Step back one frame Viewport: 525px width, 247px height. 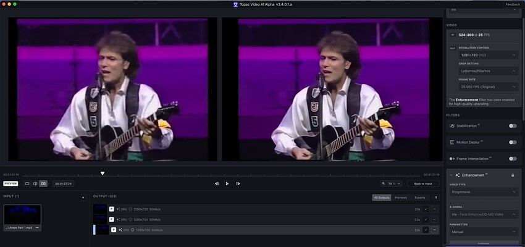pyautogui.click(x=217, y=183)
